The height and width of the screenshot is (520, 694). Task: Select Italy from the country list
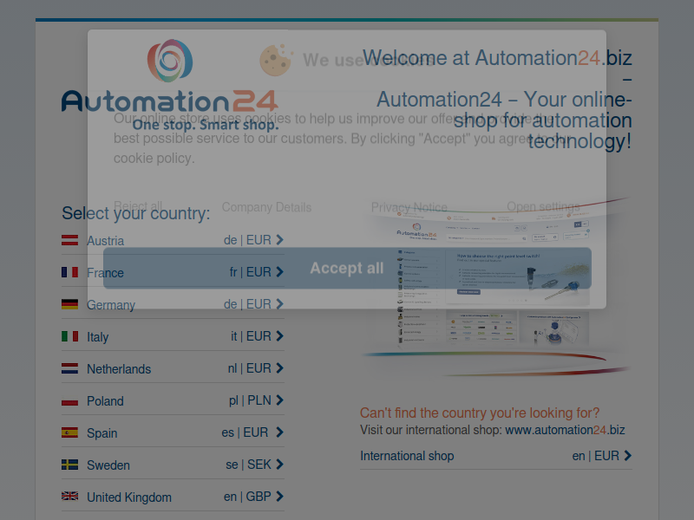point(173,336)
